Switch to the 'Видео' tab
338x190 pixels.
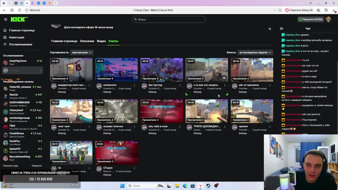click(x=101, y=41)
